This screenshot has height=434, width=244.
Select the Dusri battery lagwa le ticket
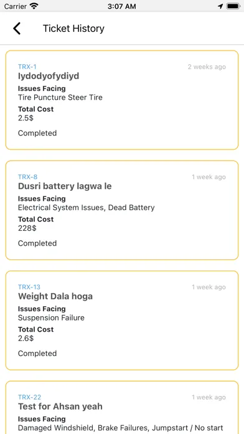point(65,186)
